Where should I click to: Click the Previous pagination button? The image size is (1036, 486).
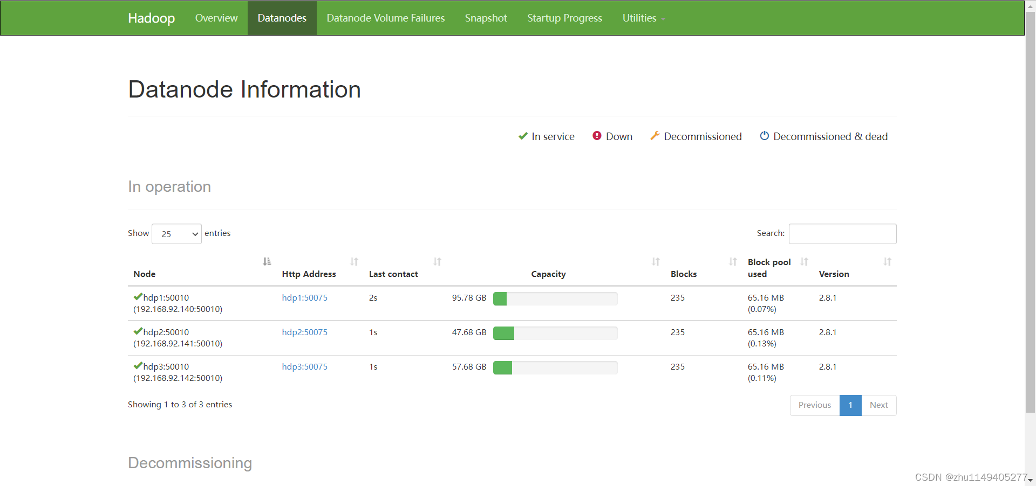pyautogui.click(x=815, y=405)
